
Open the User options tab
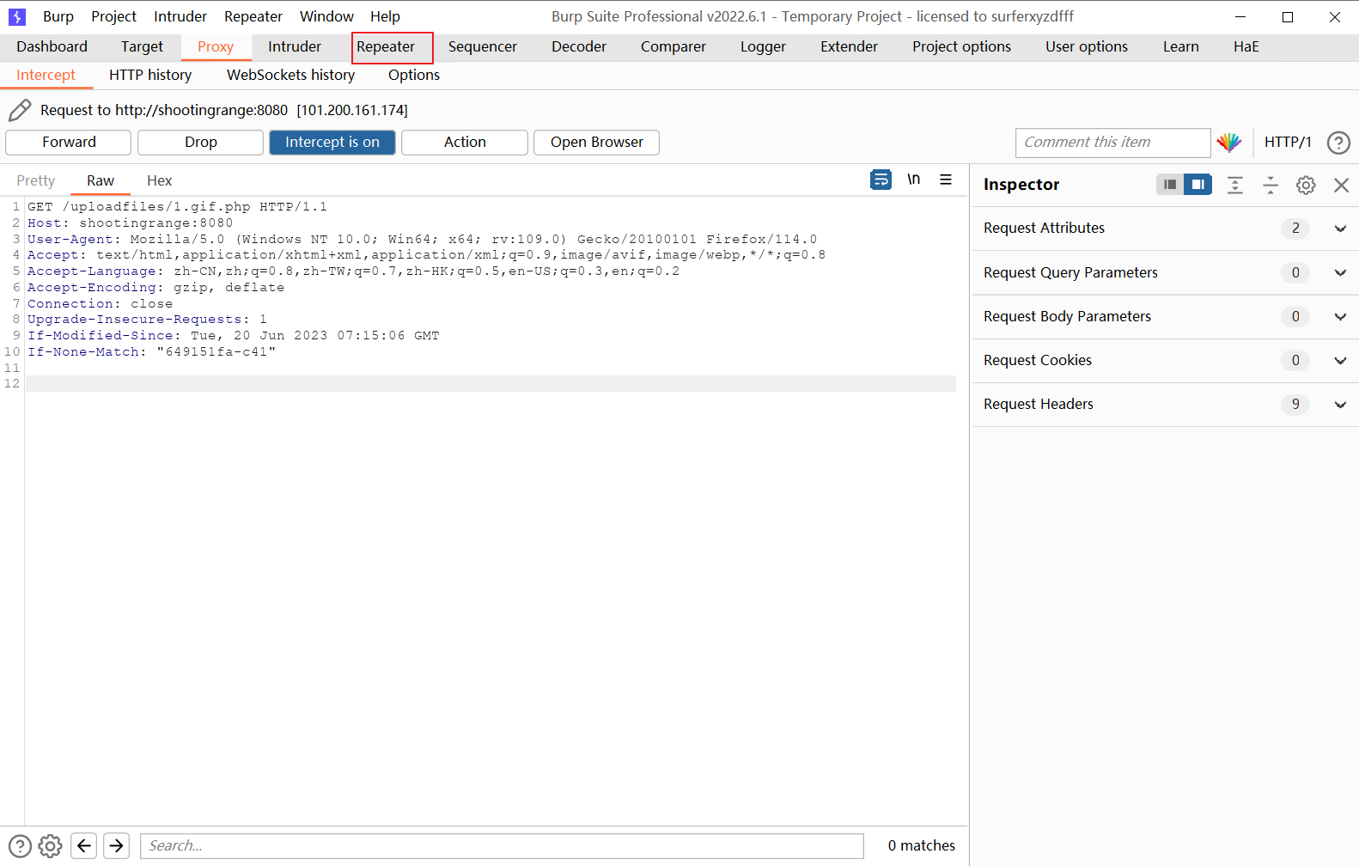click(1087, 47)
